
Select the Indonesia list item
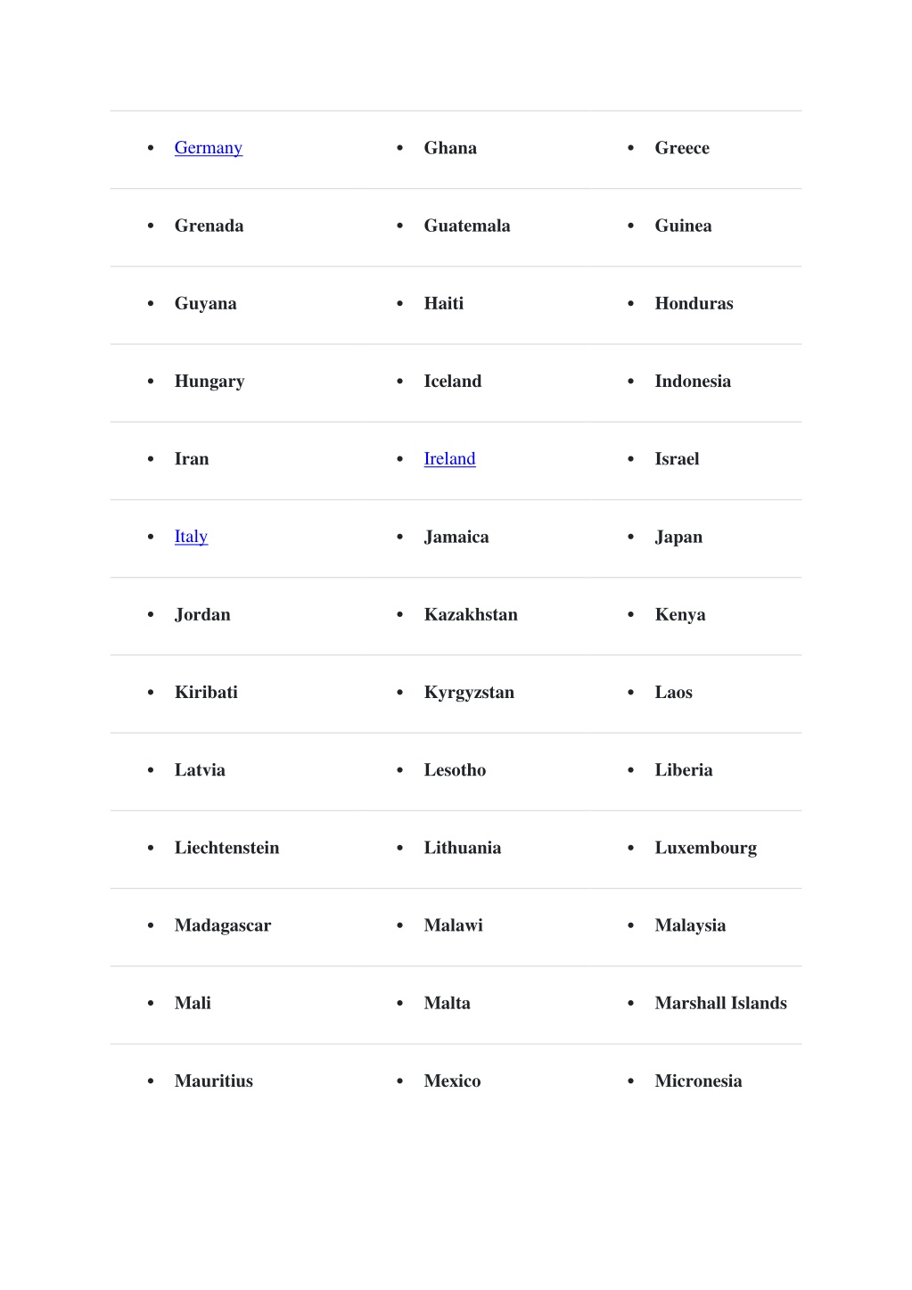pos(693,381)
